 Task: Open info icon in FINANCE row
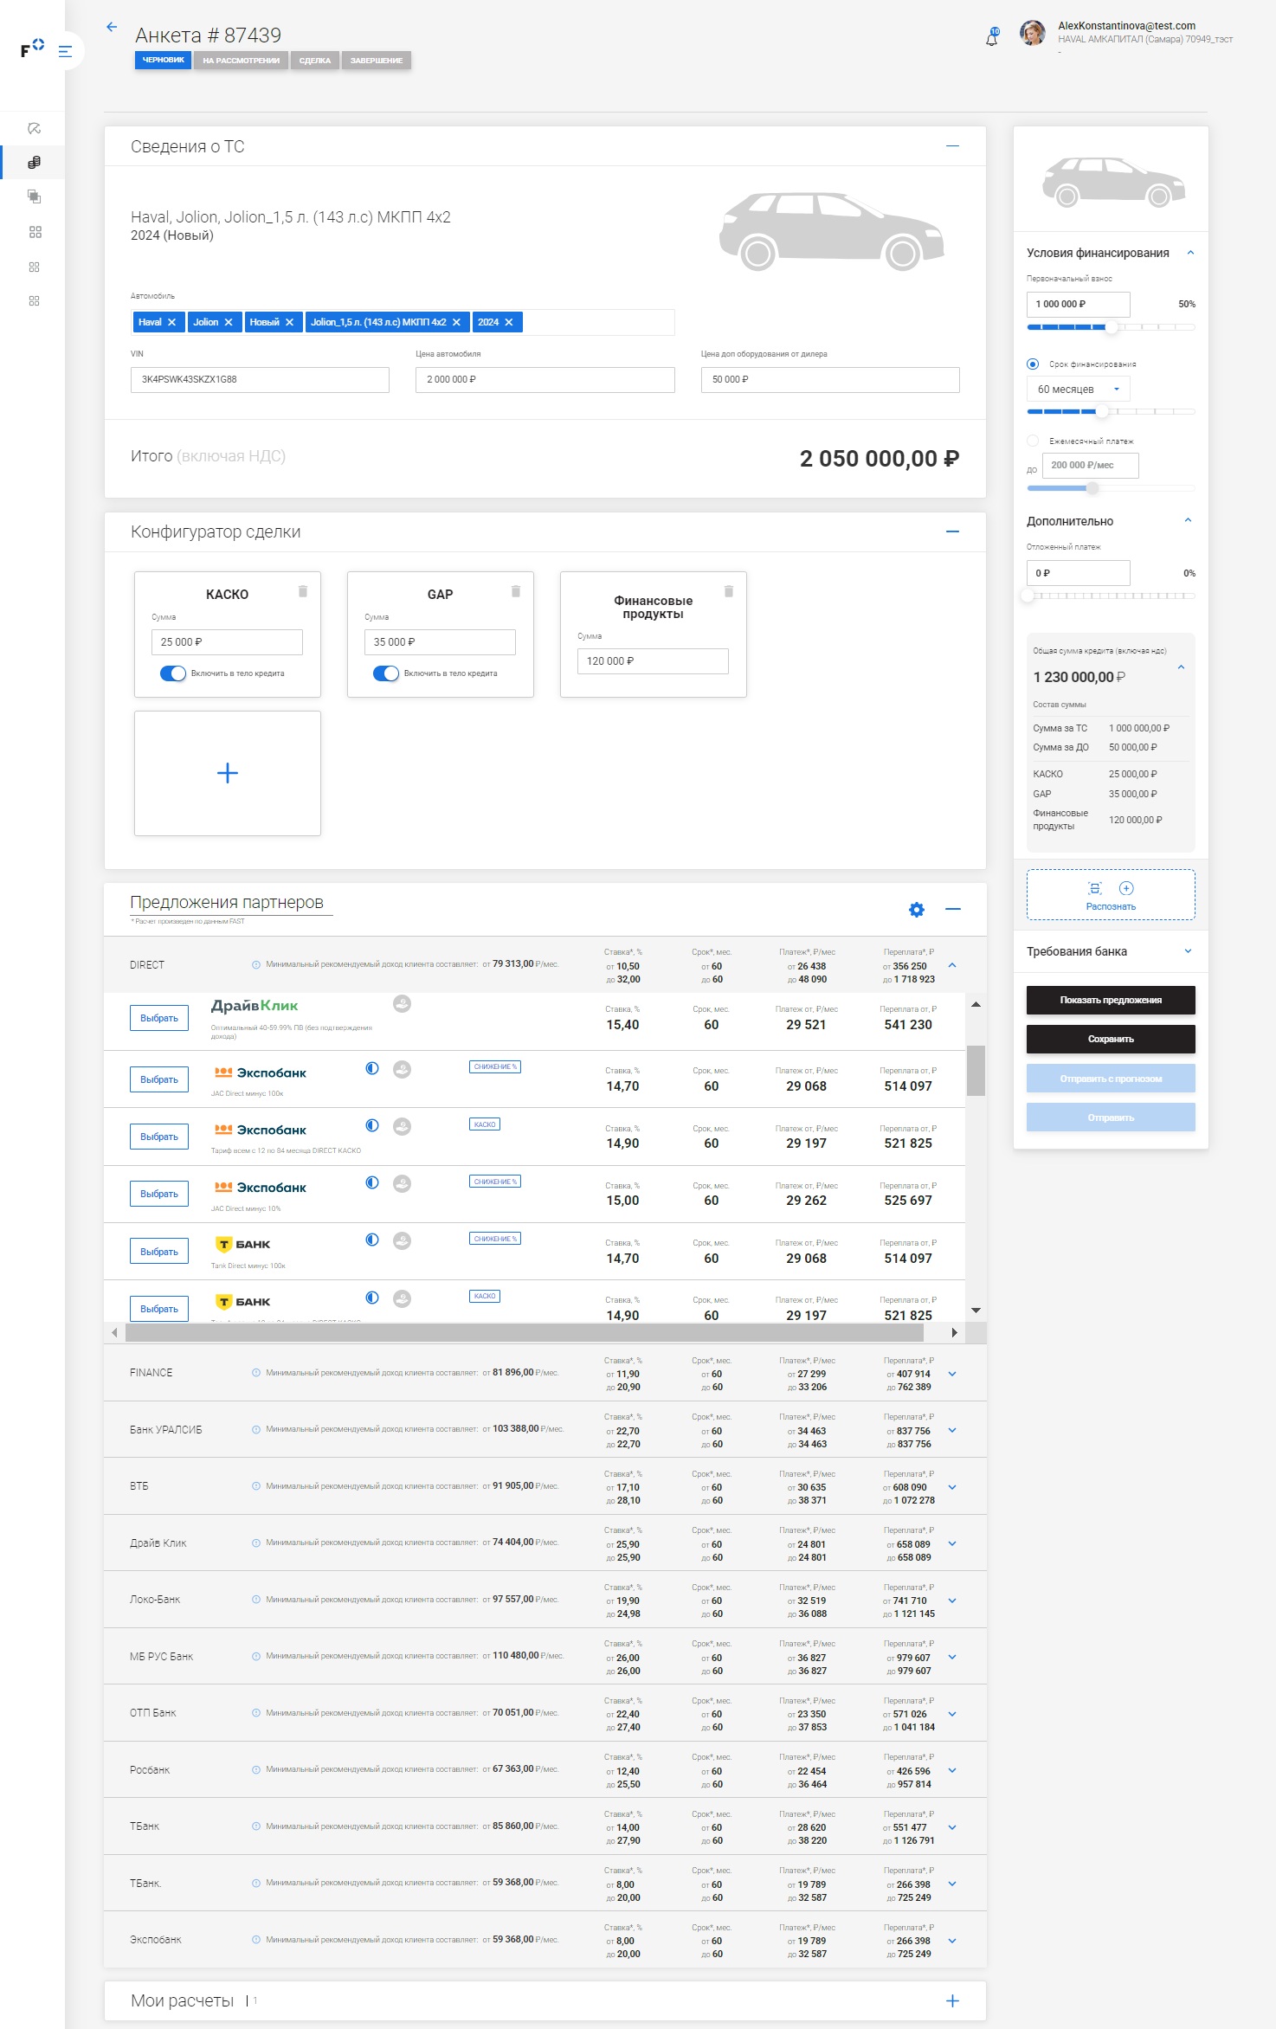click(x=256, y=1373)
